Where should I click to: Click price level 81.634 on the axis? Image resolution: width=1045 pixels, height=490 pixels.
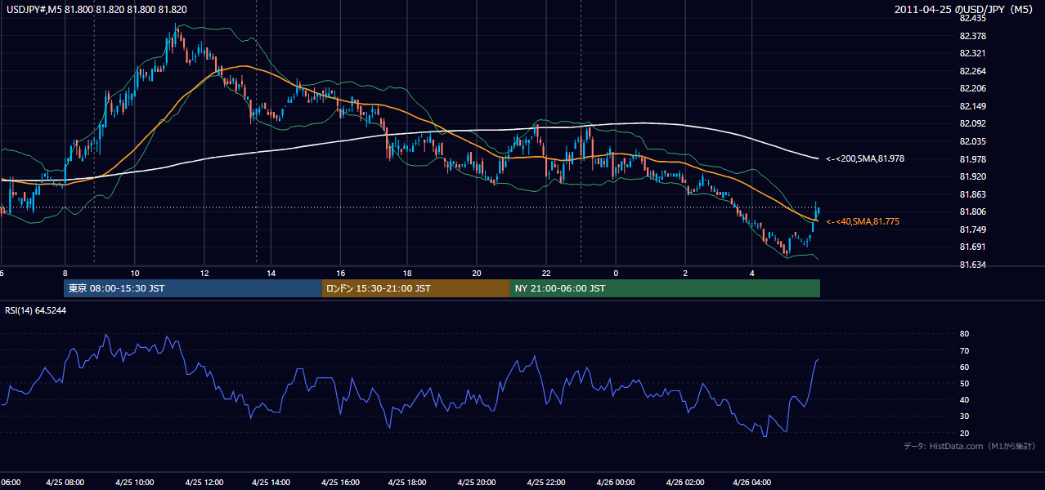pyautogui.click(x=971, y=265)
